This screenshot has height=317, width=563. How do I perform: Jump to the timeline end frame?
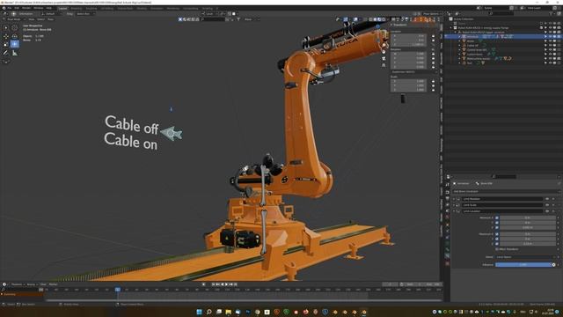click(x=235, y=284)
